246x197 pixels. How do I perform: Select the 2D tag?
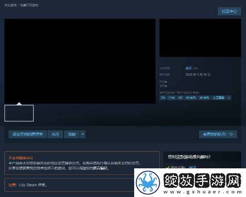click(163, 98)
